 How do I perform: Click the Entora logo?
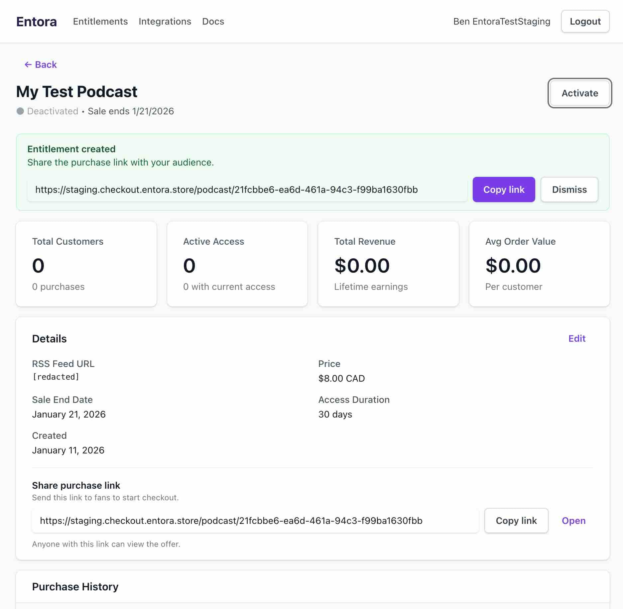coord(36,21)
